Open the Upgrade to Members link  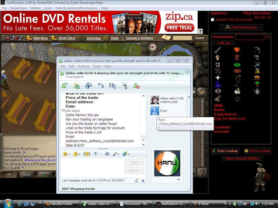[x=139, y=38]
